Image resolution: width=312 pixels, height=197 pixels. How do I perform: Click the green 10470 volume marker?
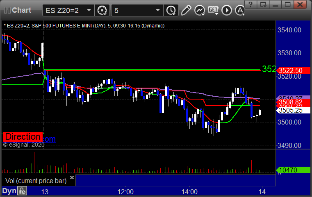pos(293,170)
